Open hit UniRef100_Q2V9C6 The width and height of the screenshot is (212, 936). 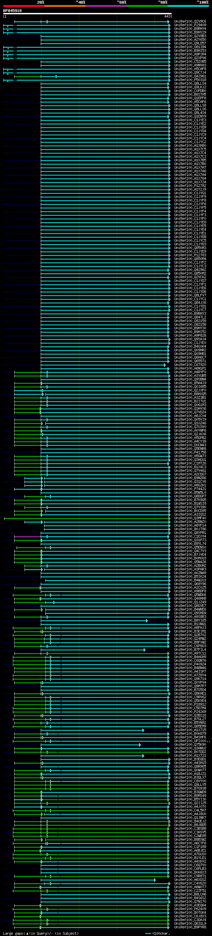pos(190,22)
